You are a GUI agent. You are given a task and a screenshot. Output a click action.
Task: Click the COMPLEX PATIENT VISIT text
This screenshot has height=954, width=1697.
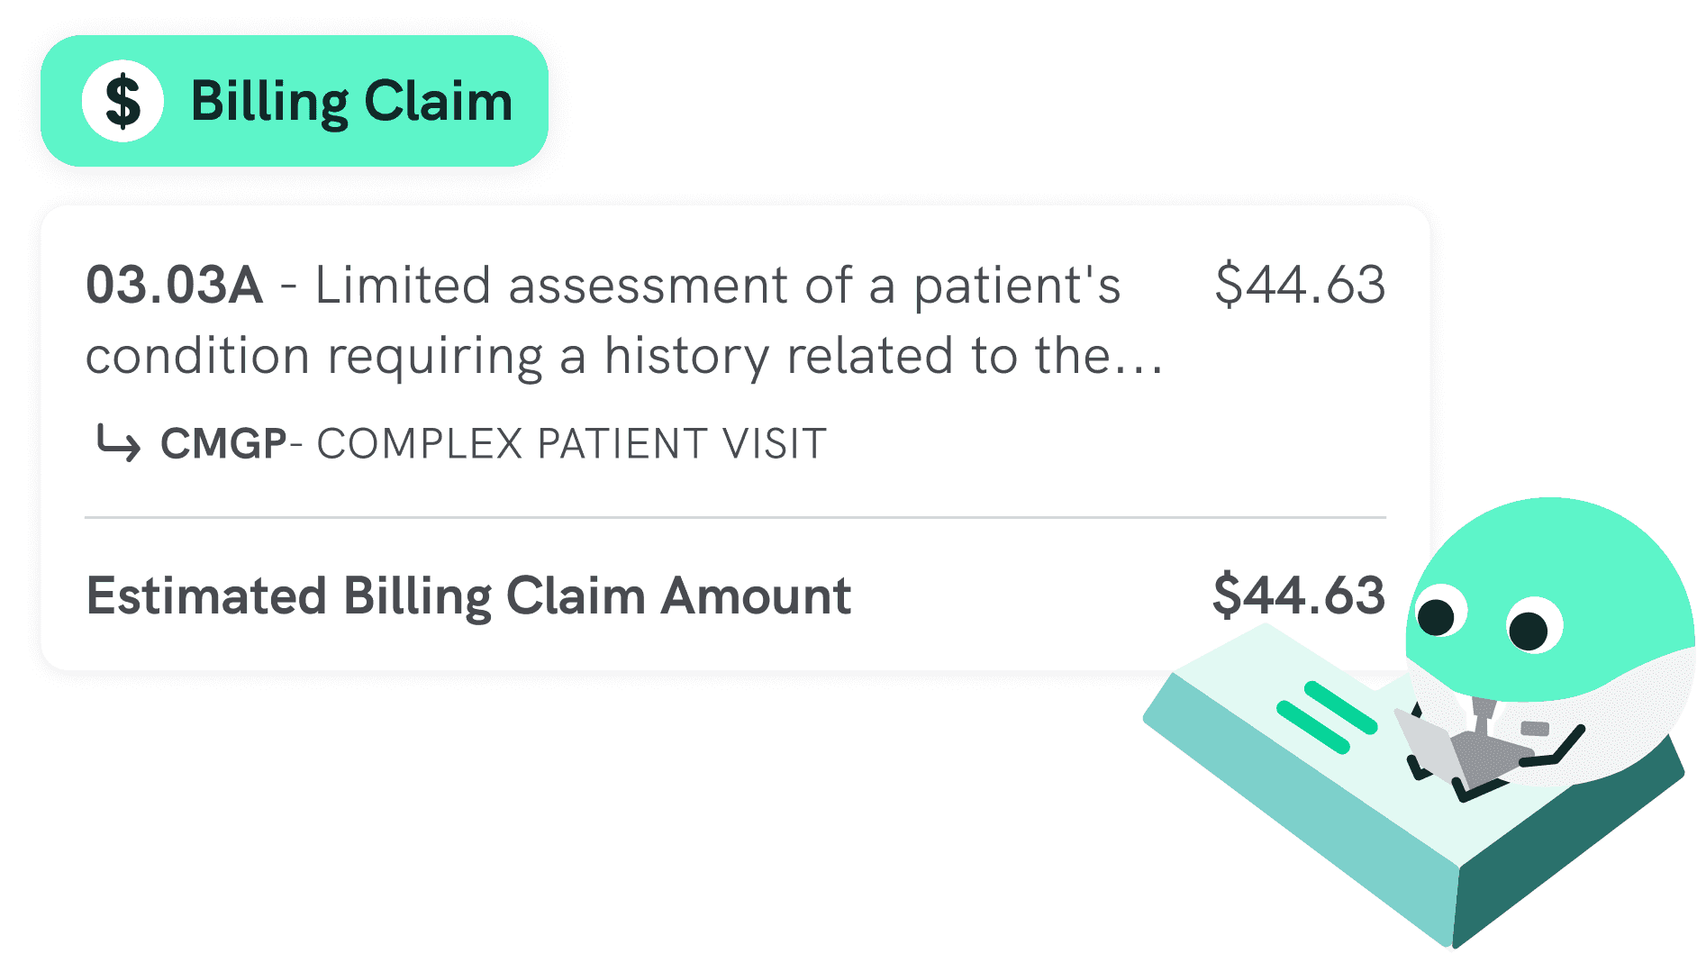[571, 444]
